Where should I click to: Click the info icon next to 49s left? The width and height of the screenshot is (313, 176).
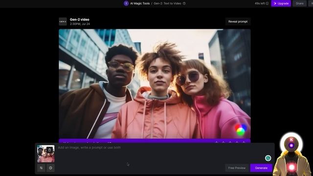click(x=267, y=3)
